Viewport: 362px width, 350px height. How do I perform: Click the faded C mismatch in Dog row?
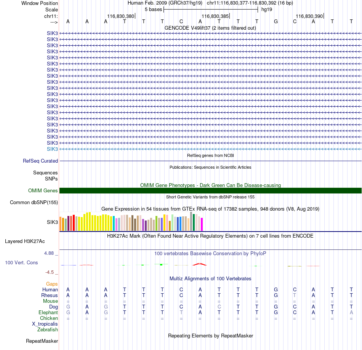click(219, 307)
